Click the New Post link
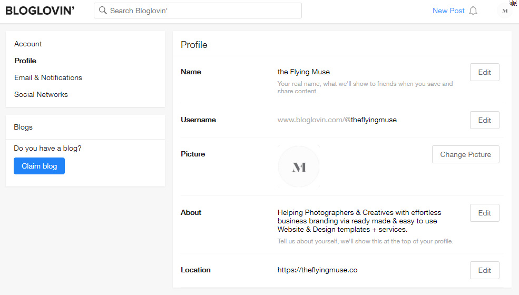 coord(448,11)
